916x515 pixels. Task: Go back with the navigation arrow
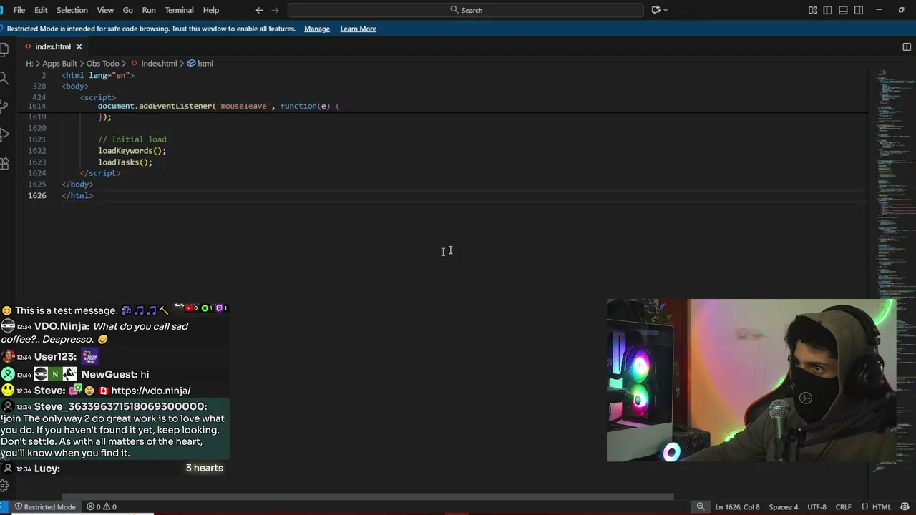[259, 10]
